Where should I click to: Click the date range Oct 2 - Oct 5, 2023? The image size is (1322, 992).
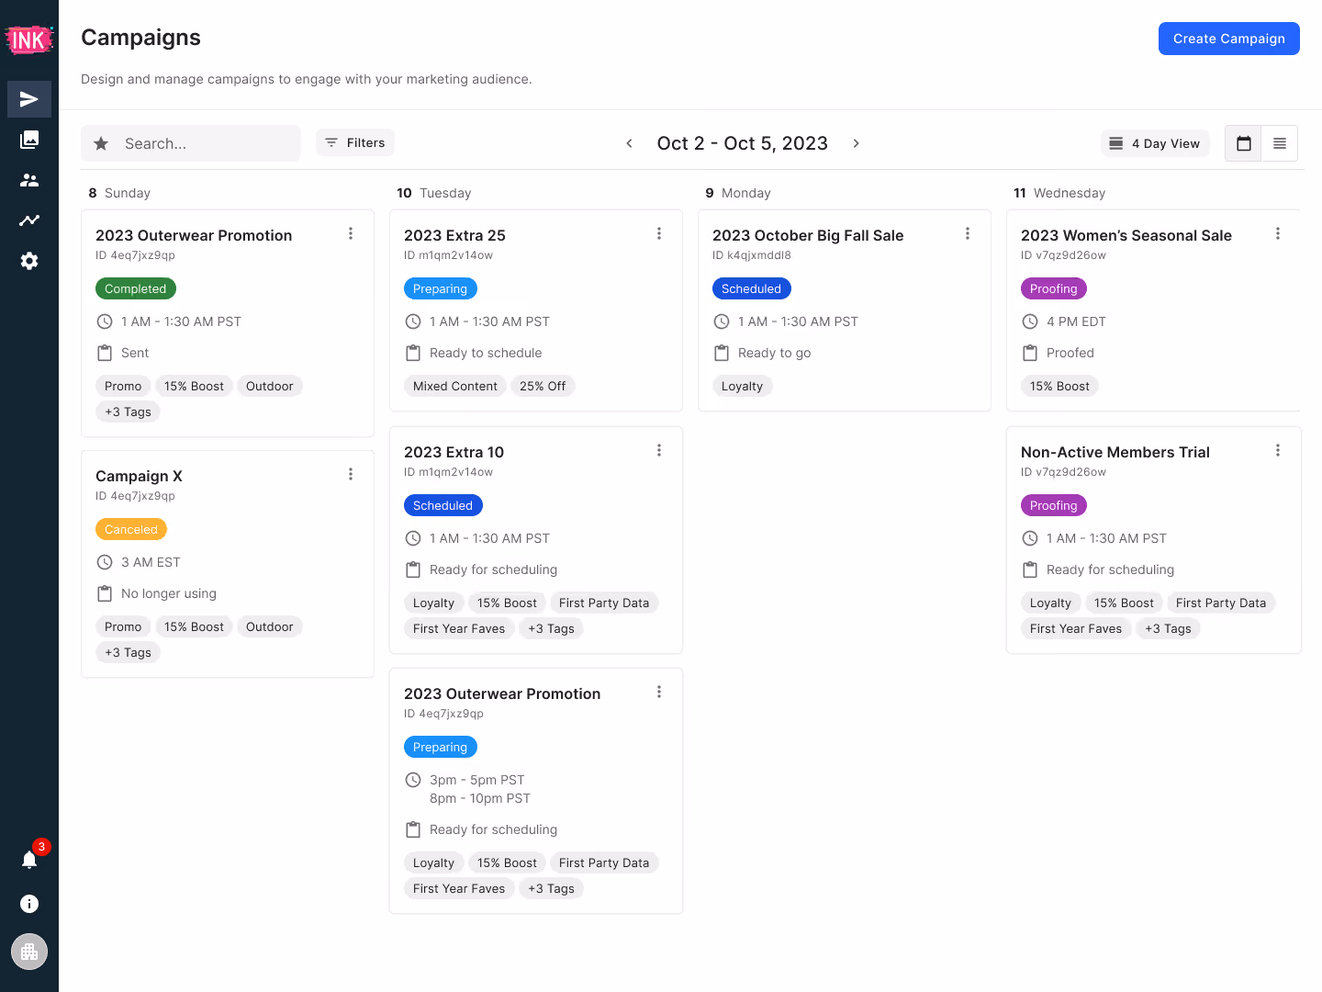click(742, 143)
